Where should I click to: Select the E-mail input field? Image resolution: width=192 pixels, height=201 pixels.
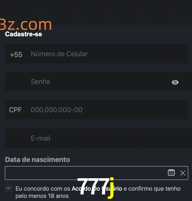pos(98,138)
